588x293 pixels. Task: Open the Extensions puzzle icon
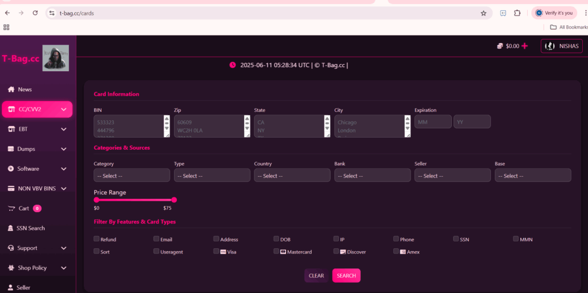pyautogui.click(x=517, y=13)
